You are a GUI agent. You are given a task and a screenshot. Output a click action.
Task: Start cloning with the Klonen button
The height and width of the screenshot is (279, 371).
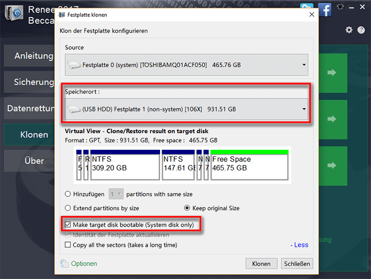(261, 264)
